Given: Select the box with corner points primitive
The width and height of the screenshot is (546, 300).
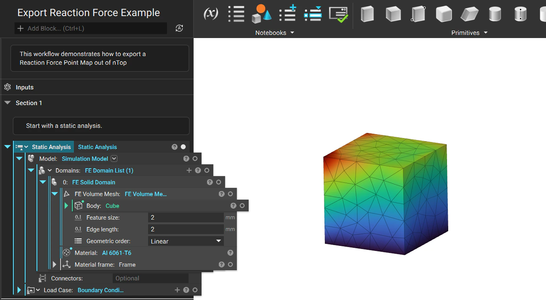Looking at the screenshot, I should coord(418,14).
